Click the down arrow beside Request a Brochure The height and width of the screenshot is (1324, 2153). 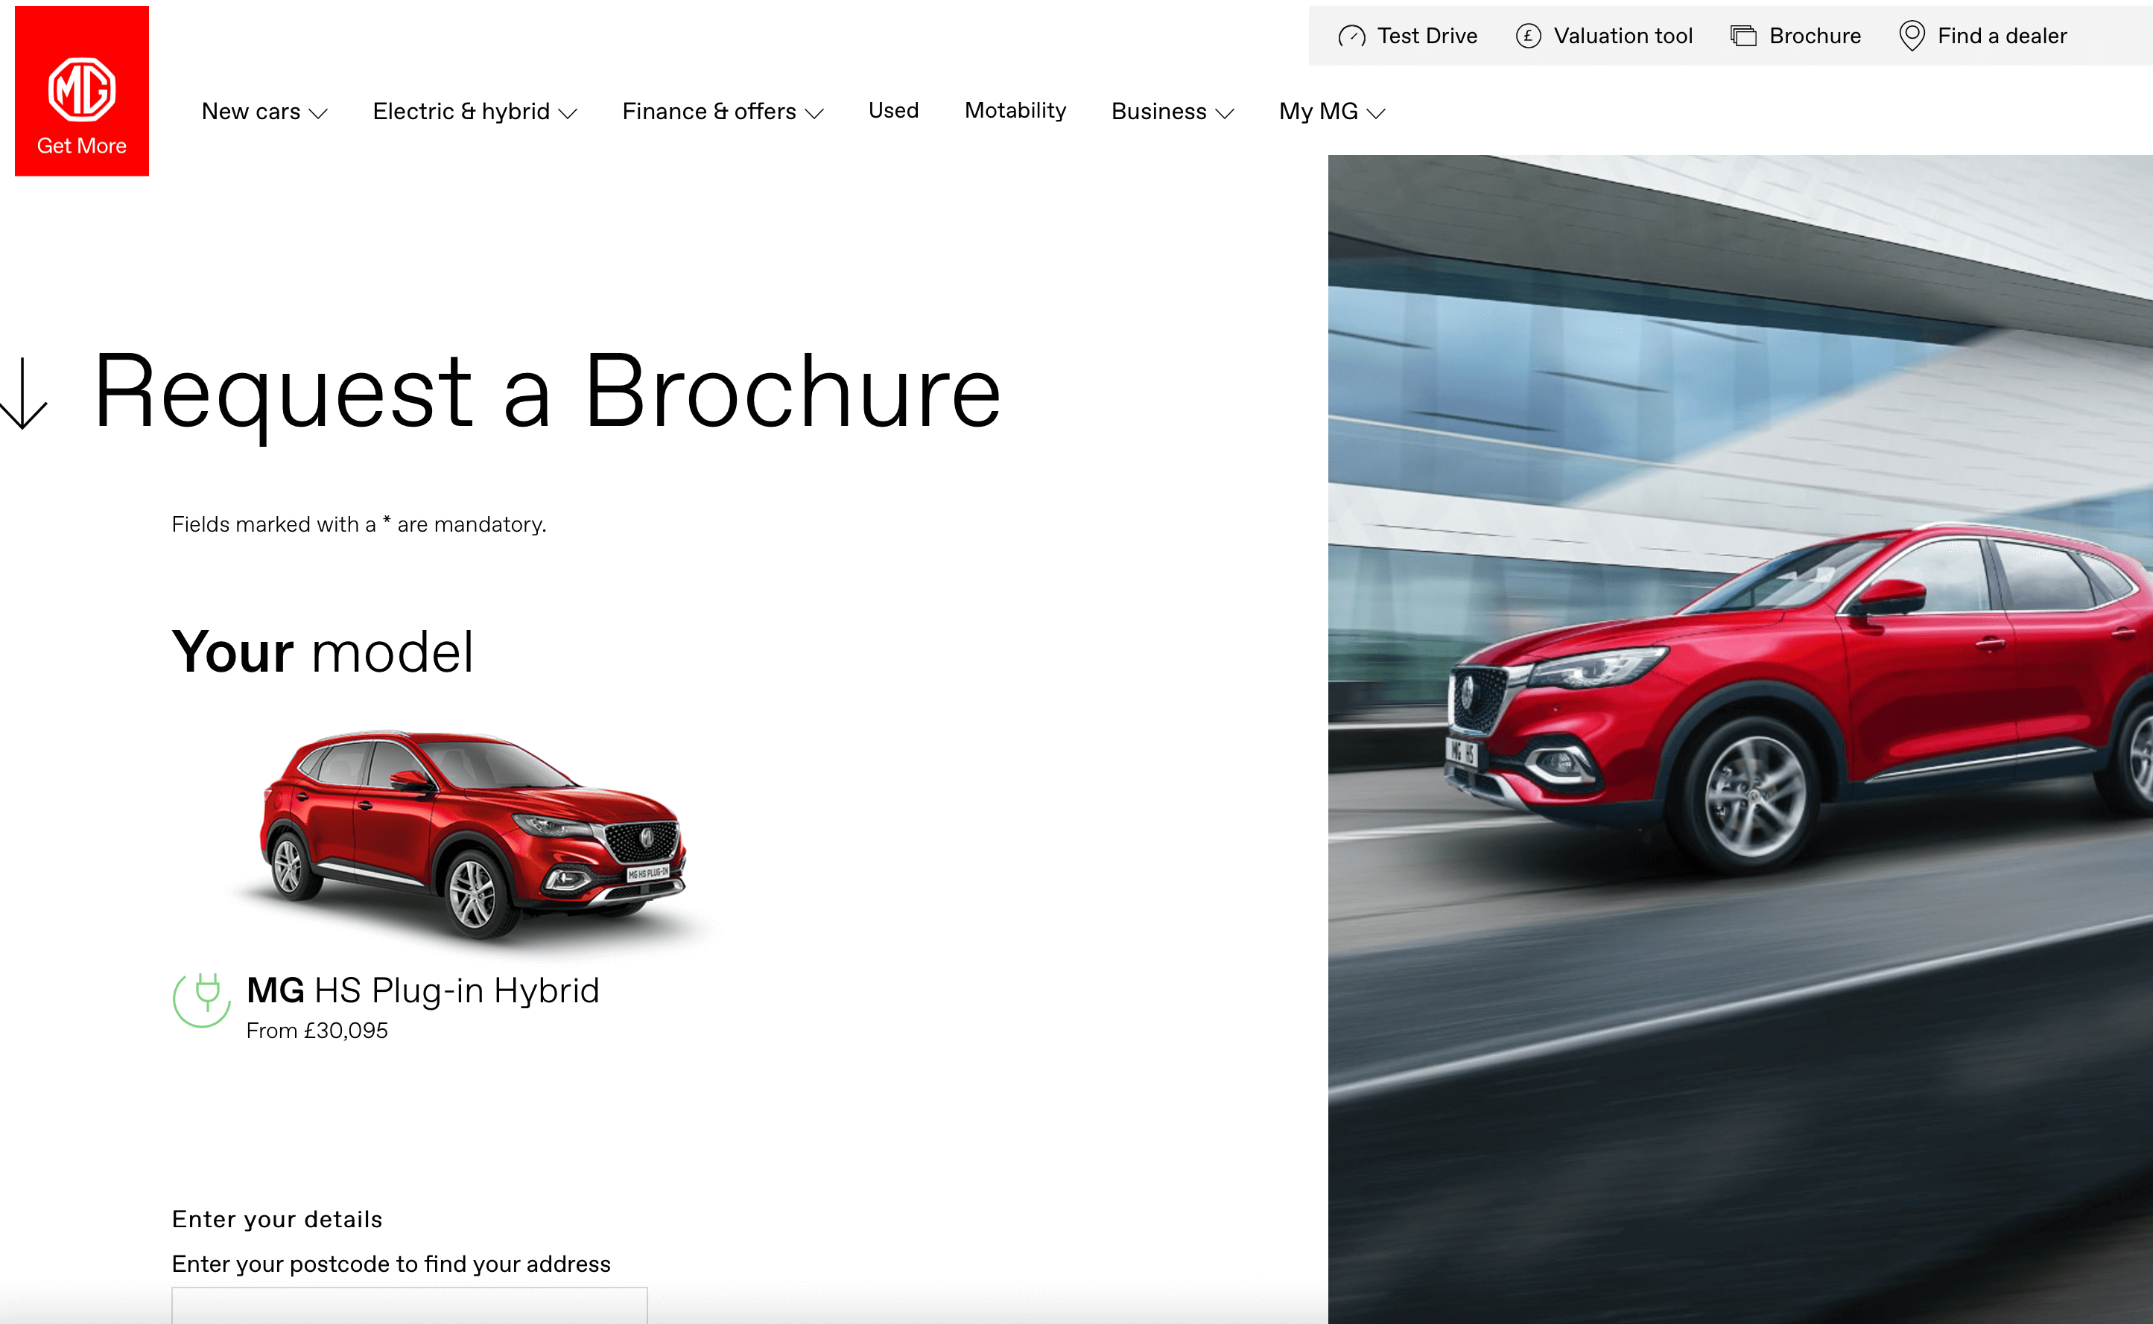(x=24, y=393)
